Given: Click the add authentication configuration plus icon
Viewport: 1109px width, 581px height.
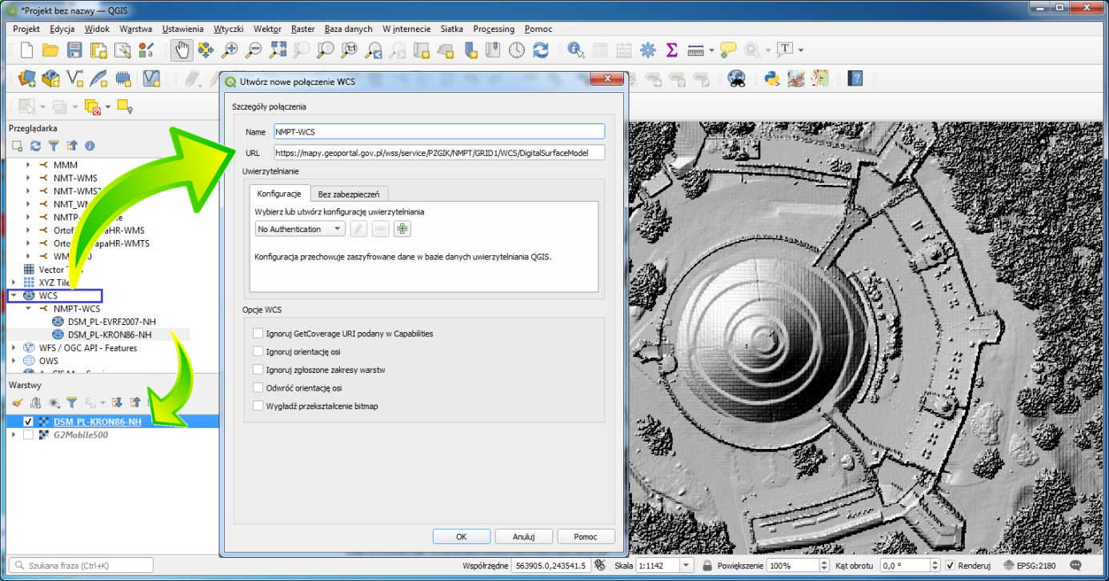Looking at the screenshot, I should pos(402,230).
